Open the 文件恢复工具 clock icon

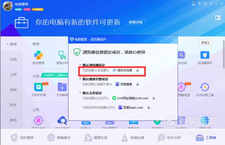click(x=205, y=87)
